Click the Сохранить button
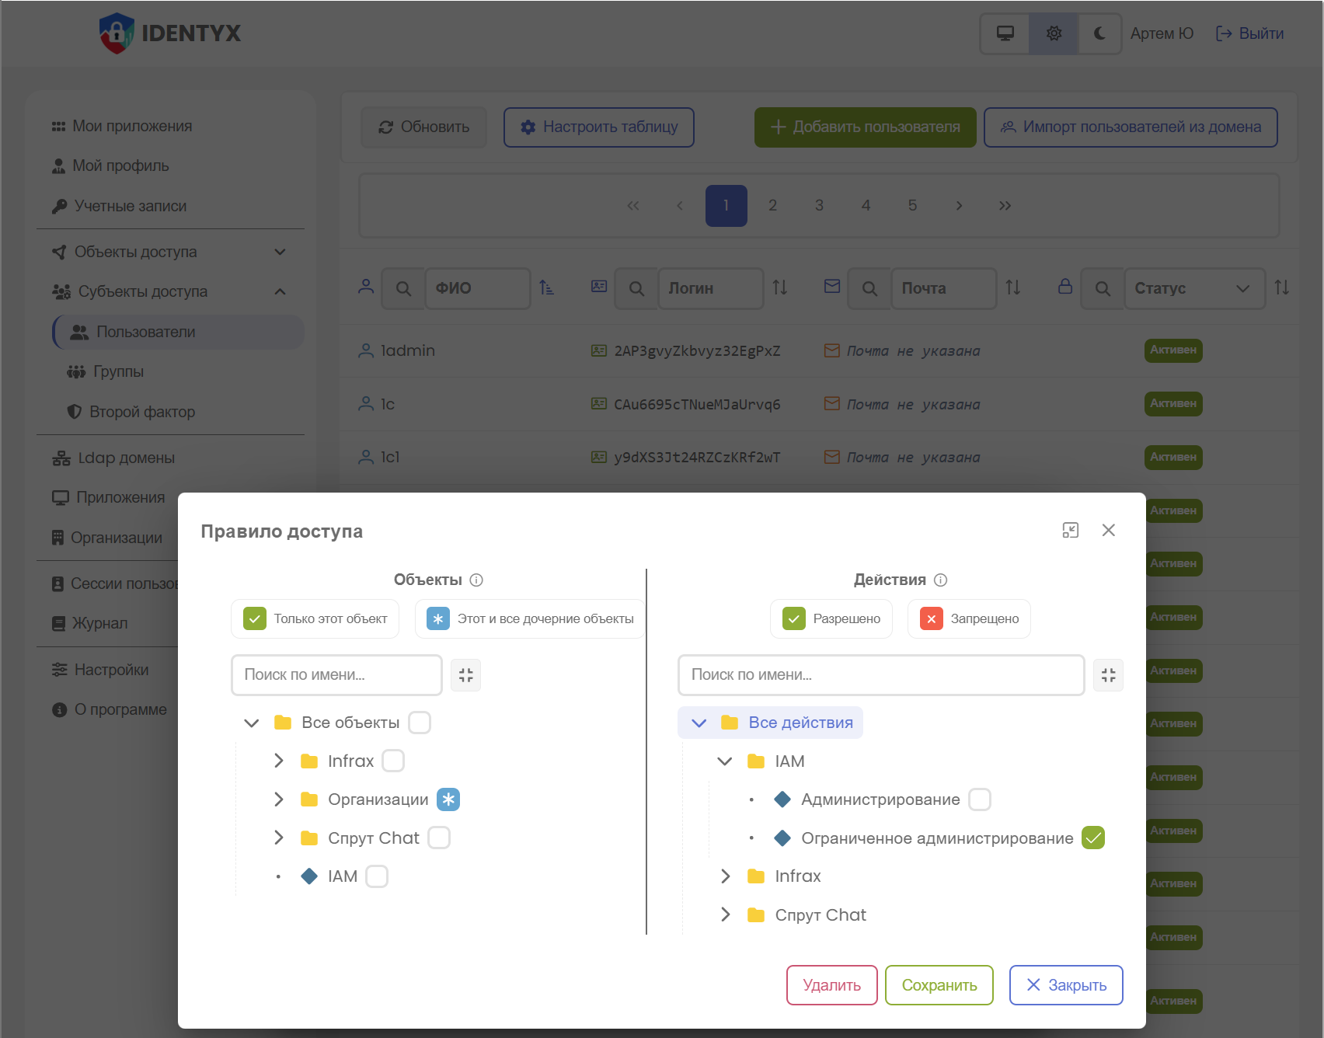The height and width of the screenshot is (1038, 1324). point(939,985)
